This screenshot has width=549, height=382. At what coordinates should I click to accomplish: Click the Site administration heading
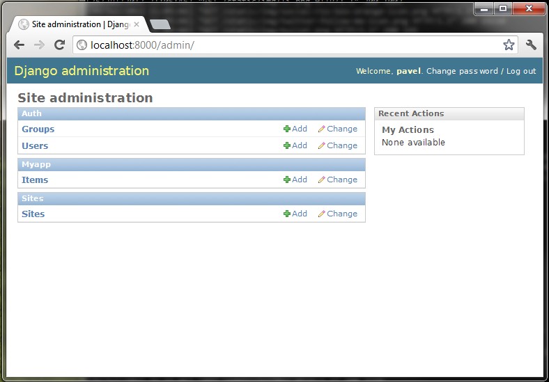85,98
